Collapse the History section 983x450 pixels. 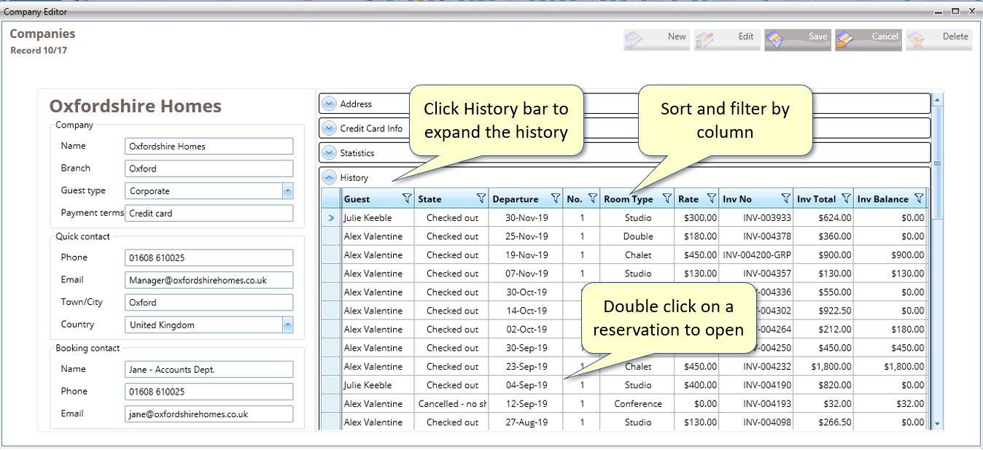(x=329, y=177)
